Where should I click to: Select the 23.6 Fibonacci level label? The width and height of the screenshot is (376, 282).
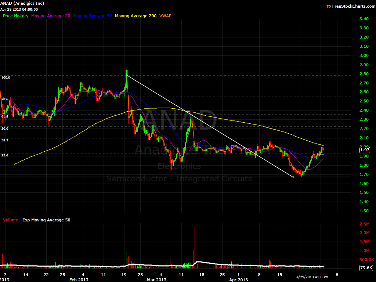click(x=5, y=155)
